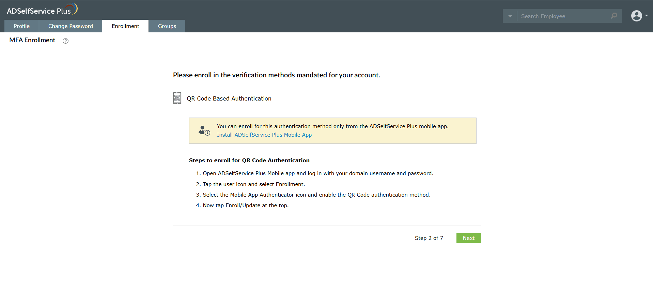Click 'Please enroll in the verification methods' text
This screenshot has height=292, width=653.
click(x=276, y=75)
